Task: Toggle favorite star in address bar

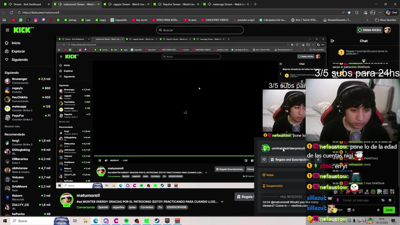Action: [349, 12]
